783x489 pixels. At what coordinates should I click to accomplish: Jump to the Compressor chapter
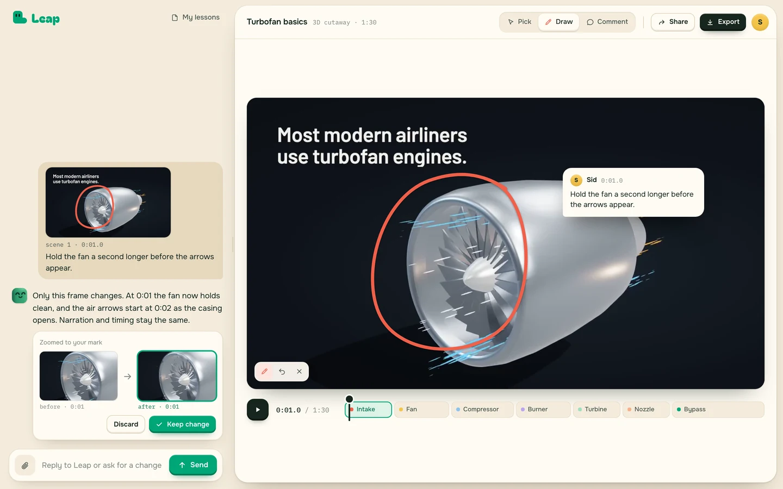[x=482, y=410]
